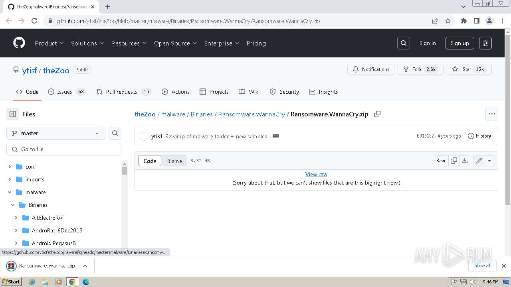Select the Blame view toggle
511x287 pixels.
coord(174,161)
